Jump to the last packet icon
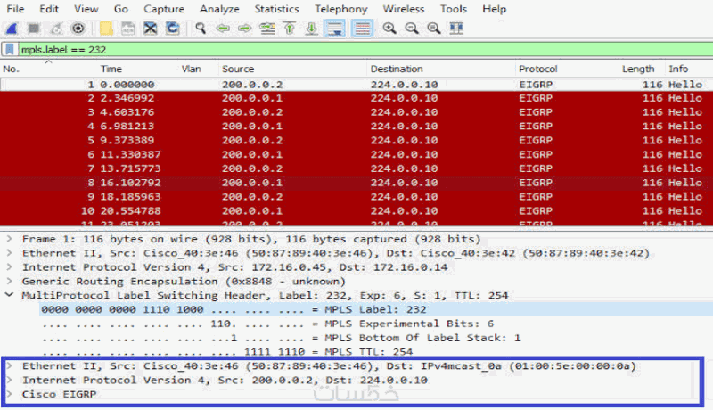Viewport: 713px width, 410px height. [x=311, y=29]
